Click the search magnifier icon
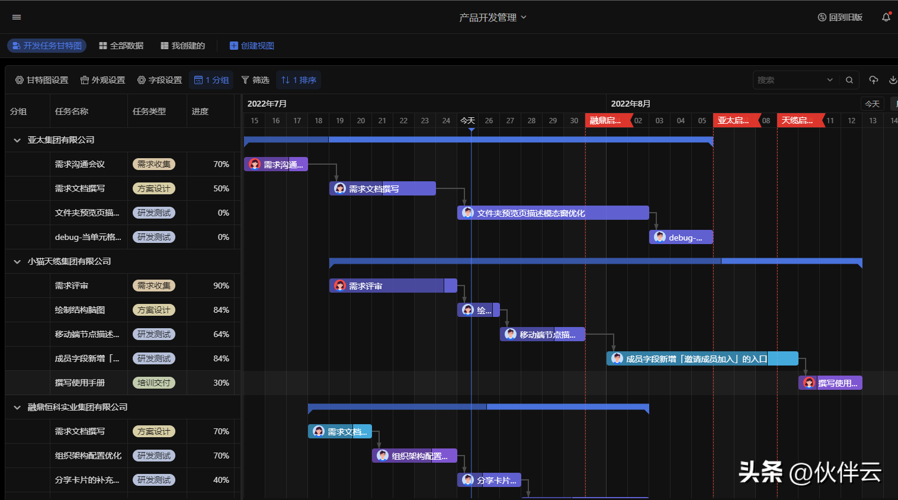Screen dimensions: 898x500 (849, 80)
